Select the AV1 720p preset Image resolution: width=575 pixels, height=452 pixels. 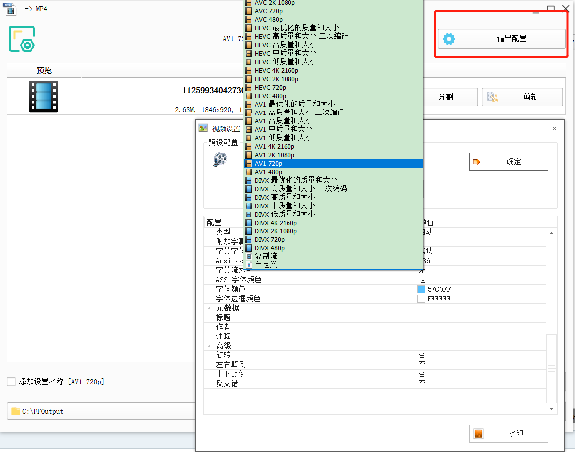(x=333, y=163)
